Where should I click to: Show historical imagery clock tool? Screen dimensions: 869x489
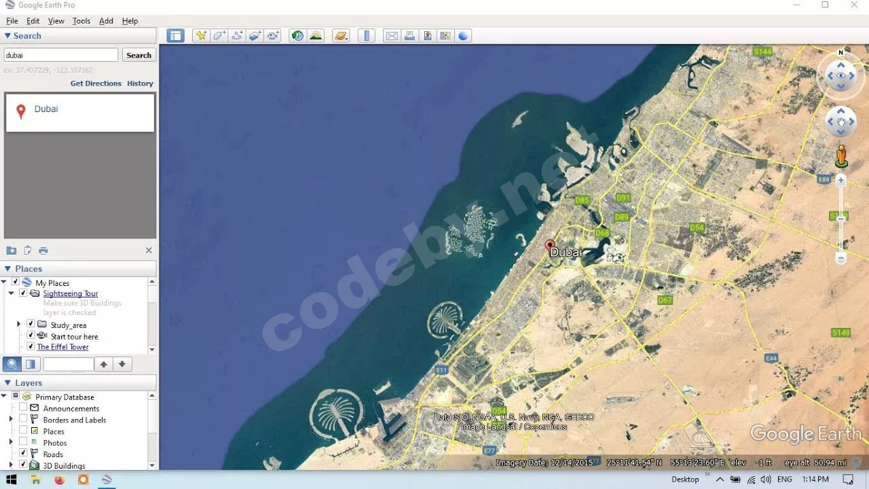(x=297, y=36)
